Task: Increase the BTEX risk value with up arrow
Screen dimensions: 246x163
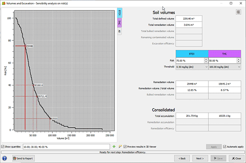Action: [206, 60]
